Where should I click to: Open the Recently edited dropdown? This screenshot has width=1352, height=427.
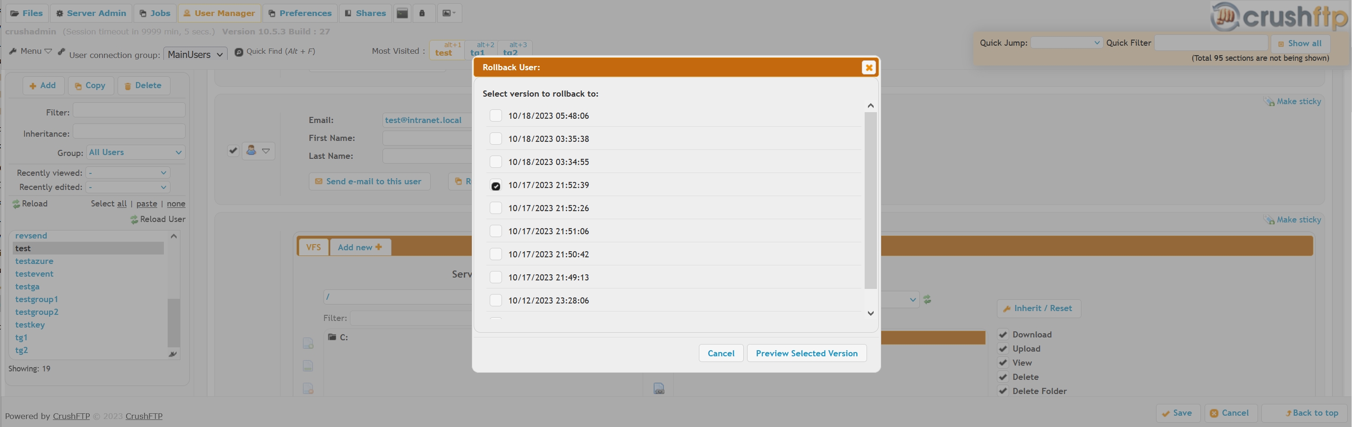(x=128, y=187)
